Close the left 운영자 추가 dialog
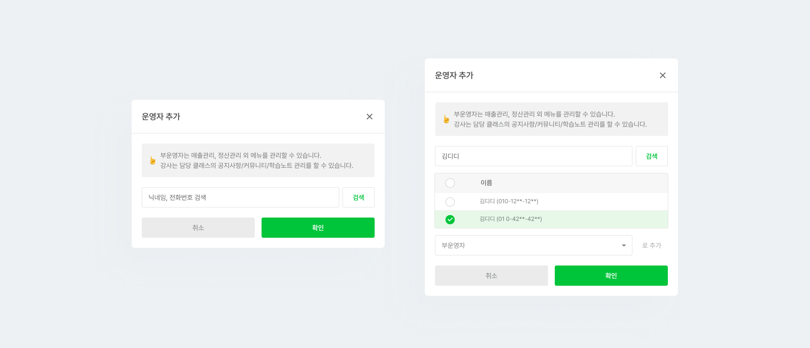Image resolution: width=810 pixels, height=348 pixels. (x=370, y=117)
